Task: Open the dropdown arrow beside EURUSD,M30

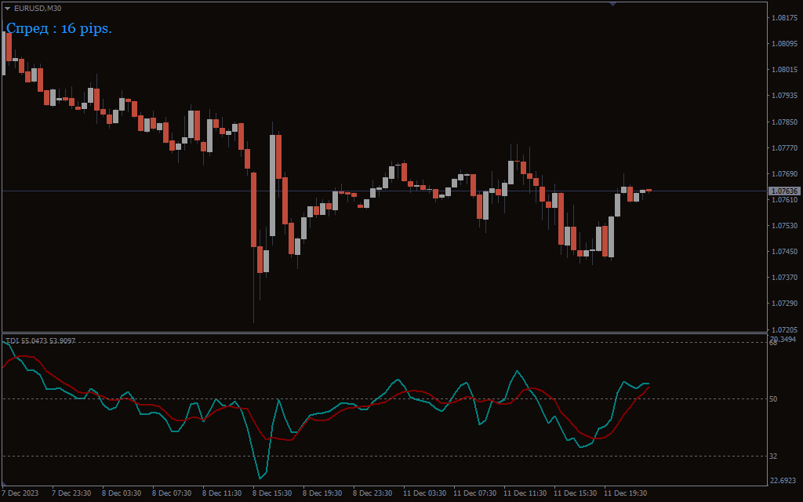Action: 8,9
